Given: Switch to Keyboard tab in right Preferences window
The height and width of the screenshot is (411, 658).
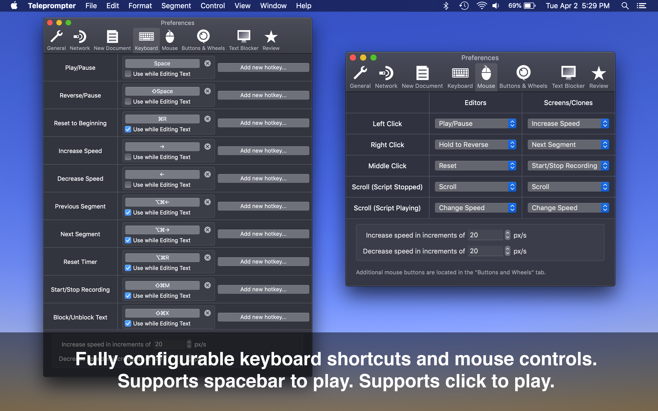Looking at the screenshot, I should click(x=460, y=77).
